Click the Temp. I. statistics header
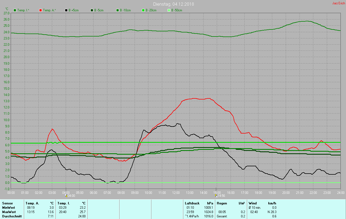The width and height of the screenshot is (346, 219). pyautogui.click(x=64, y=203)
